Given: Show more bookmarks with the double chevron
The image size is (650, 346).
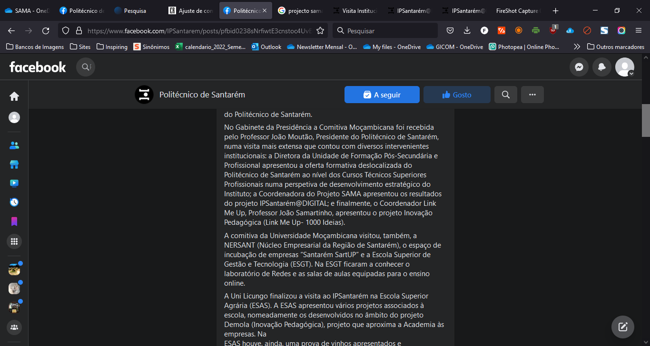Looking at the screenshot, I should [577, 47].
